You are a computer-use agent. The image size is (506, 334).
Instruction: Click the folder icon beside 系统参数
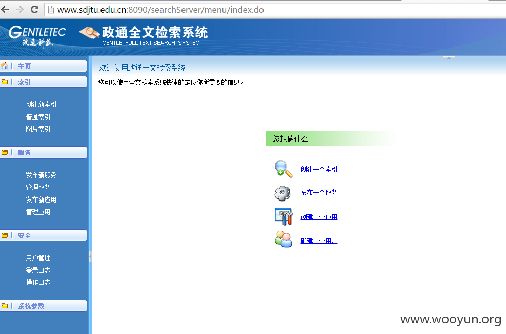click(x=5, y=306)
